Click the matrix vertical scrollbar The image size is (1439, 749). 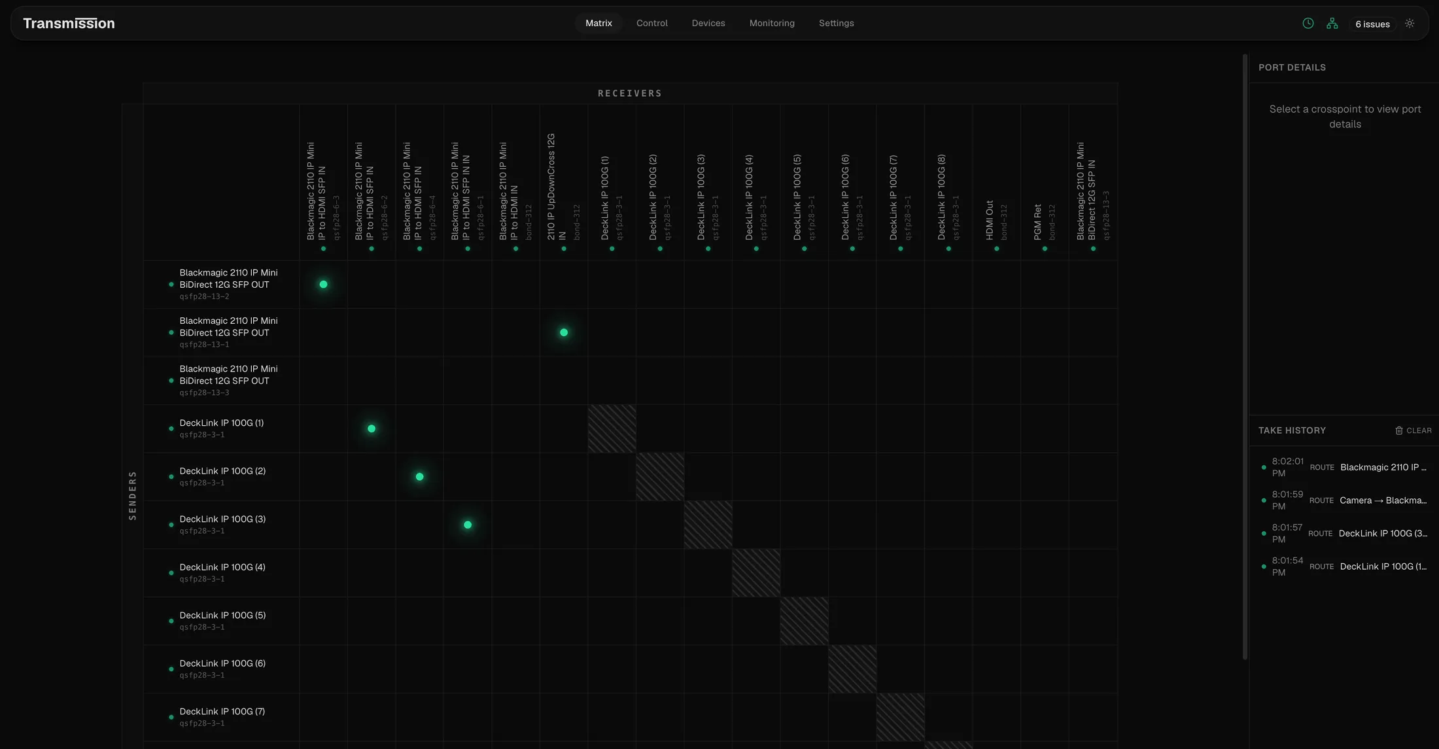click(1245, 357)
